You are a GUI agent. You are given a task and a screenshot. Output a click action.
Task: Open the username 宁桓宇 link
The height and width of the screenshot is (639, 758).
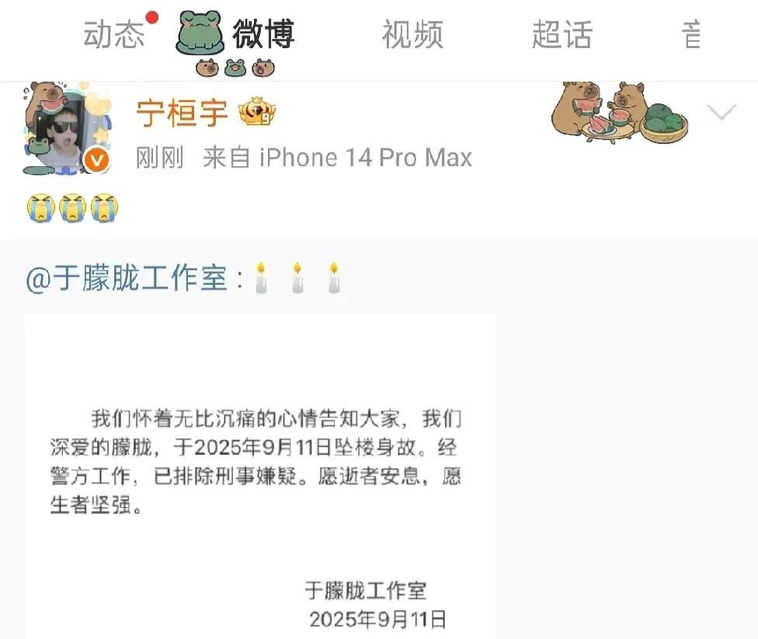point(182,113)
